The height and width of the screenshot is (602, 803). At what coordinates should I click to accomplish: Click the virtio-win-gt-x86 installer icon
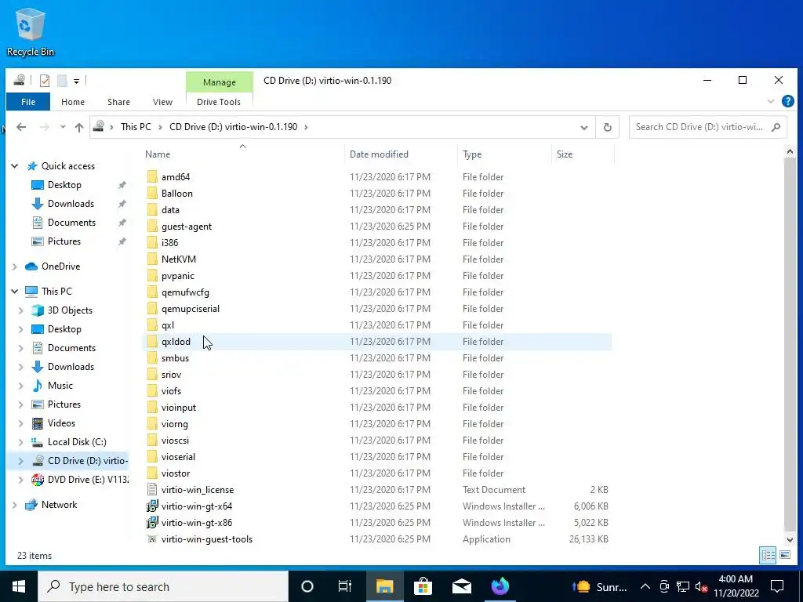152,523
